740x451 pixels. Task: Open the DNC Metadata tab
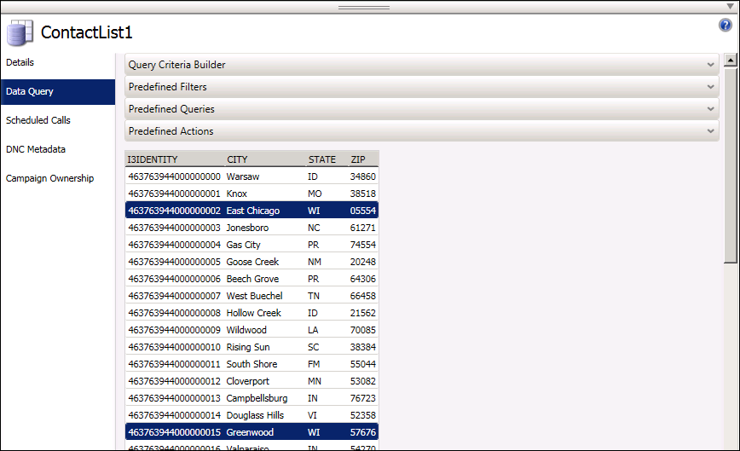(x=36, y=149)
